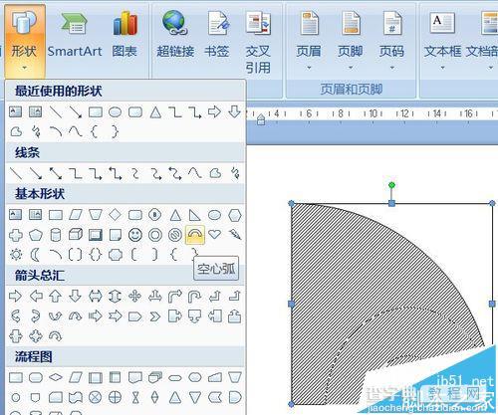Select the Sun shape
This screenshot has width=498, height=415.
point(16,255)
